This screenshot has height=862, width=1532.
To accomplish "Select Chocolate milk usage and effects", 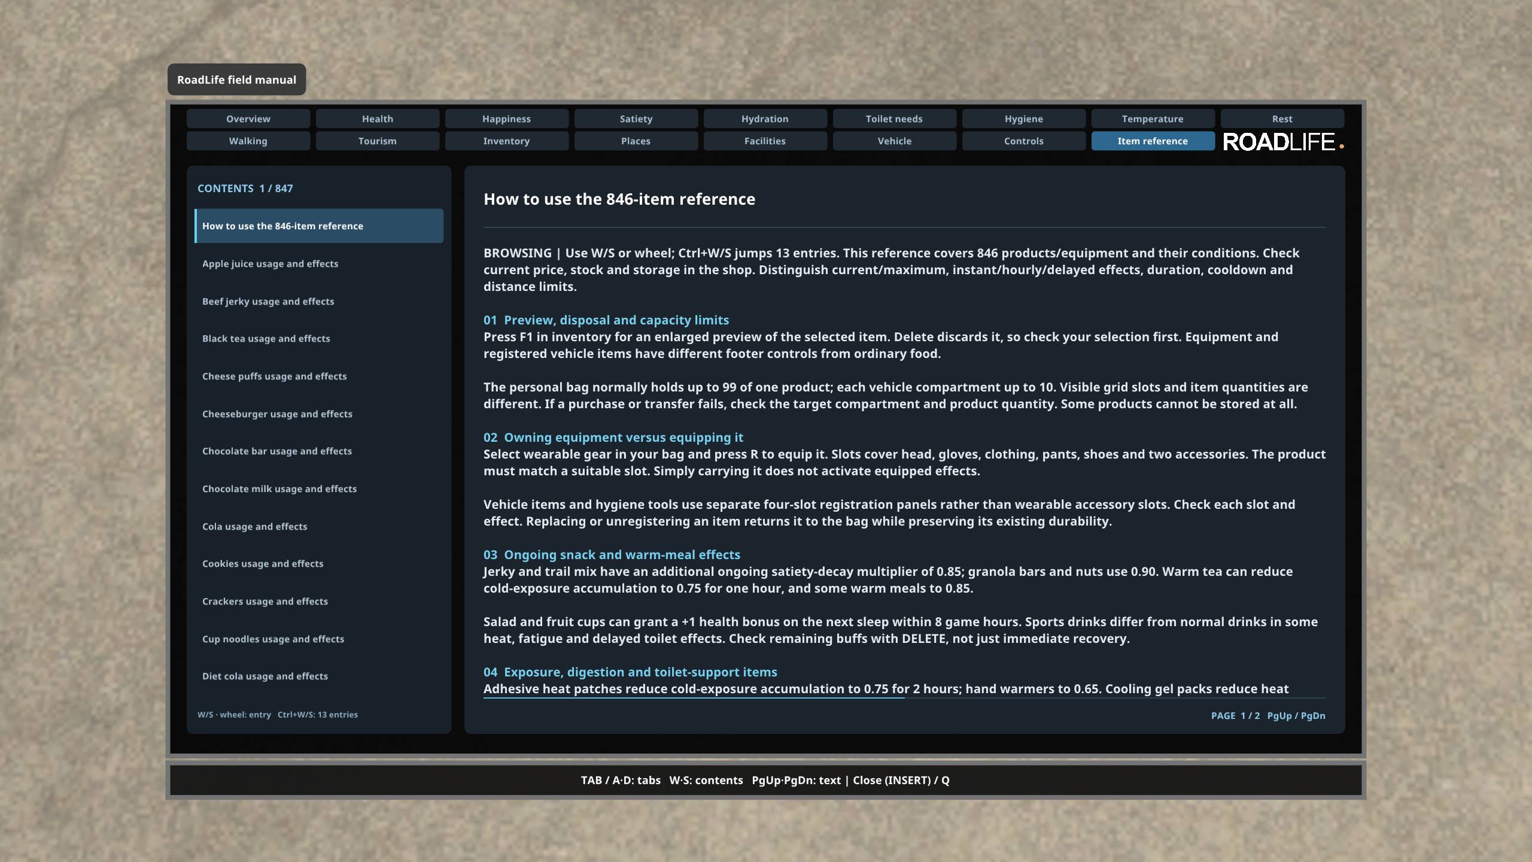I will (319, 488).
